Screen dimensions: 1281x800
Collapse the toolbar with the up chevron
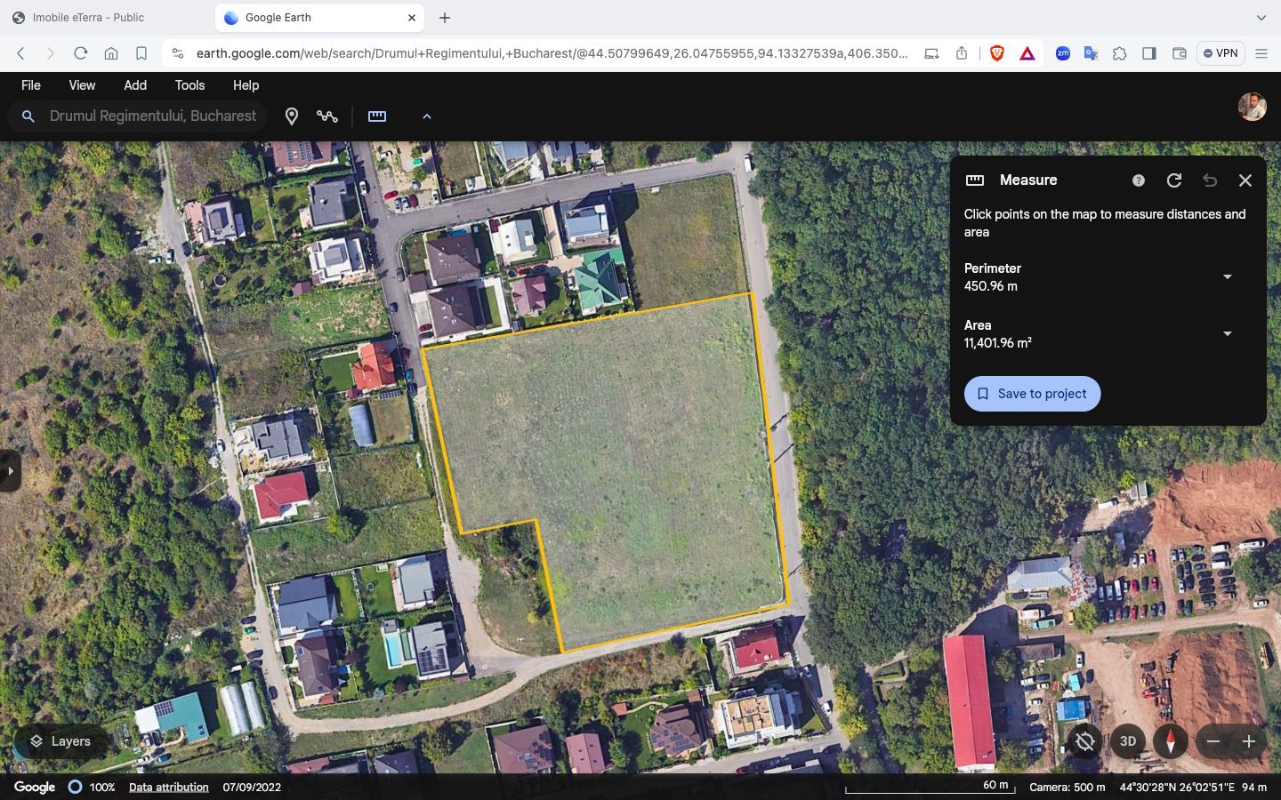(x=426, y=116)
